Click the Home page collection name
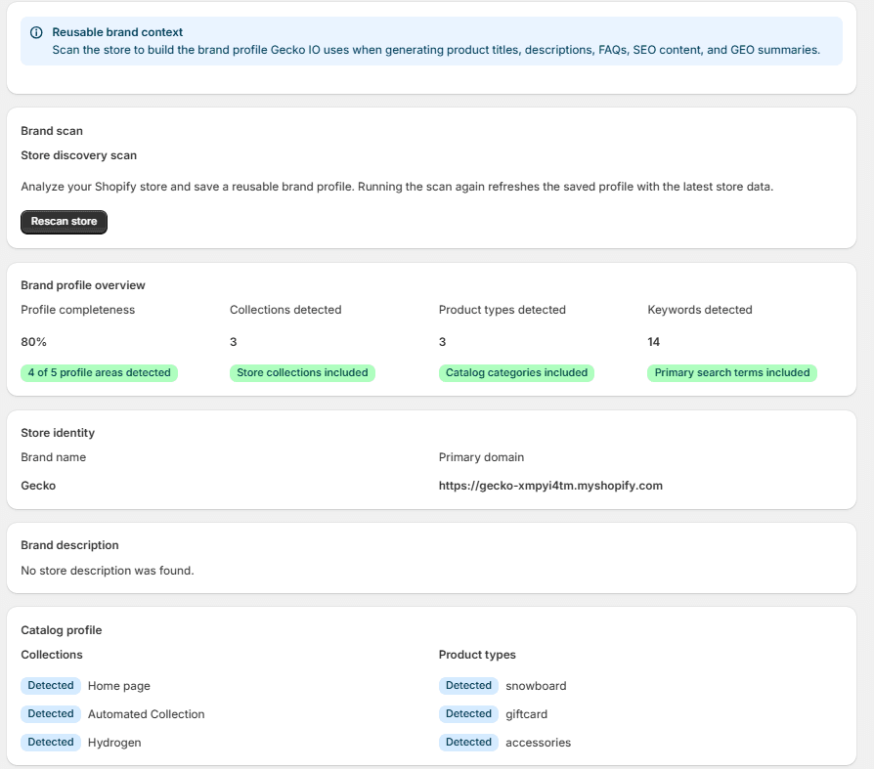 click(118, 686)
